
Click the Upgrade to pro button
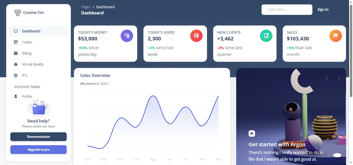click(38, 150)
